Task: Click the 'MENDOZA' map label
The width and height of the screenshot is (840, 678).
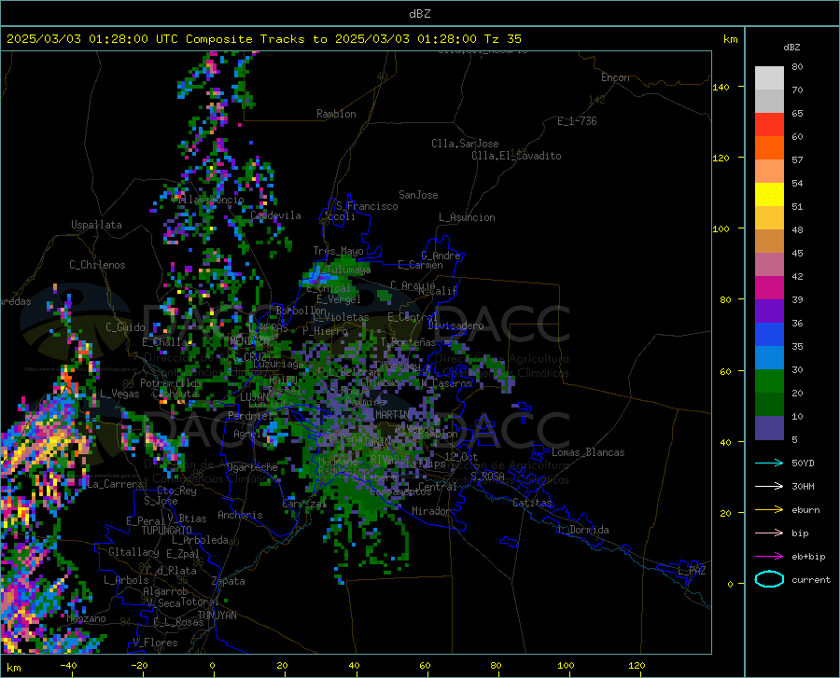Action: (x=248, y=340)
